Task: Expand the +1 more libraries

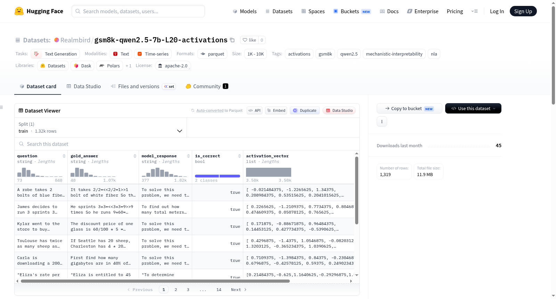Action: (129, 66)
